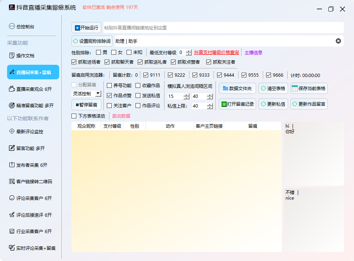Image resolution: width=354 pixels, height=261 pixels.
Task: Click the 评论后接追评 icon
Action: coord(12,215)
